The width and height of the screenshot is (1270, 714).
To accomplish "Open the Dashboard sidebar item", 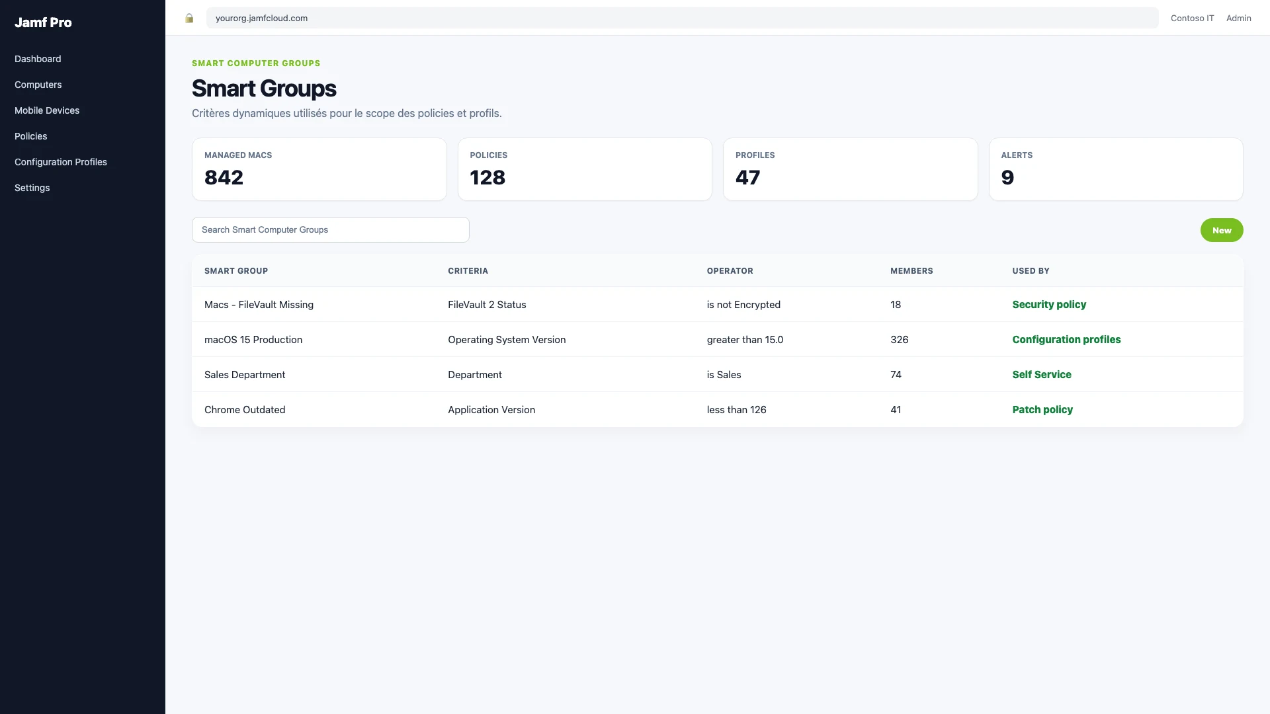I will (38, 59).
